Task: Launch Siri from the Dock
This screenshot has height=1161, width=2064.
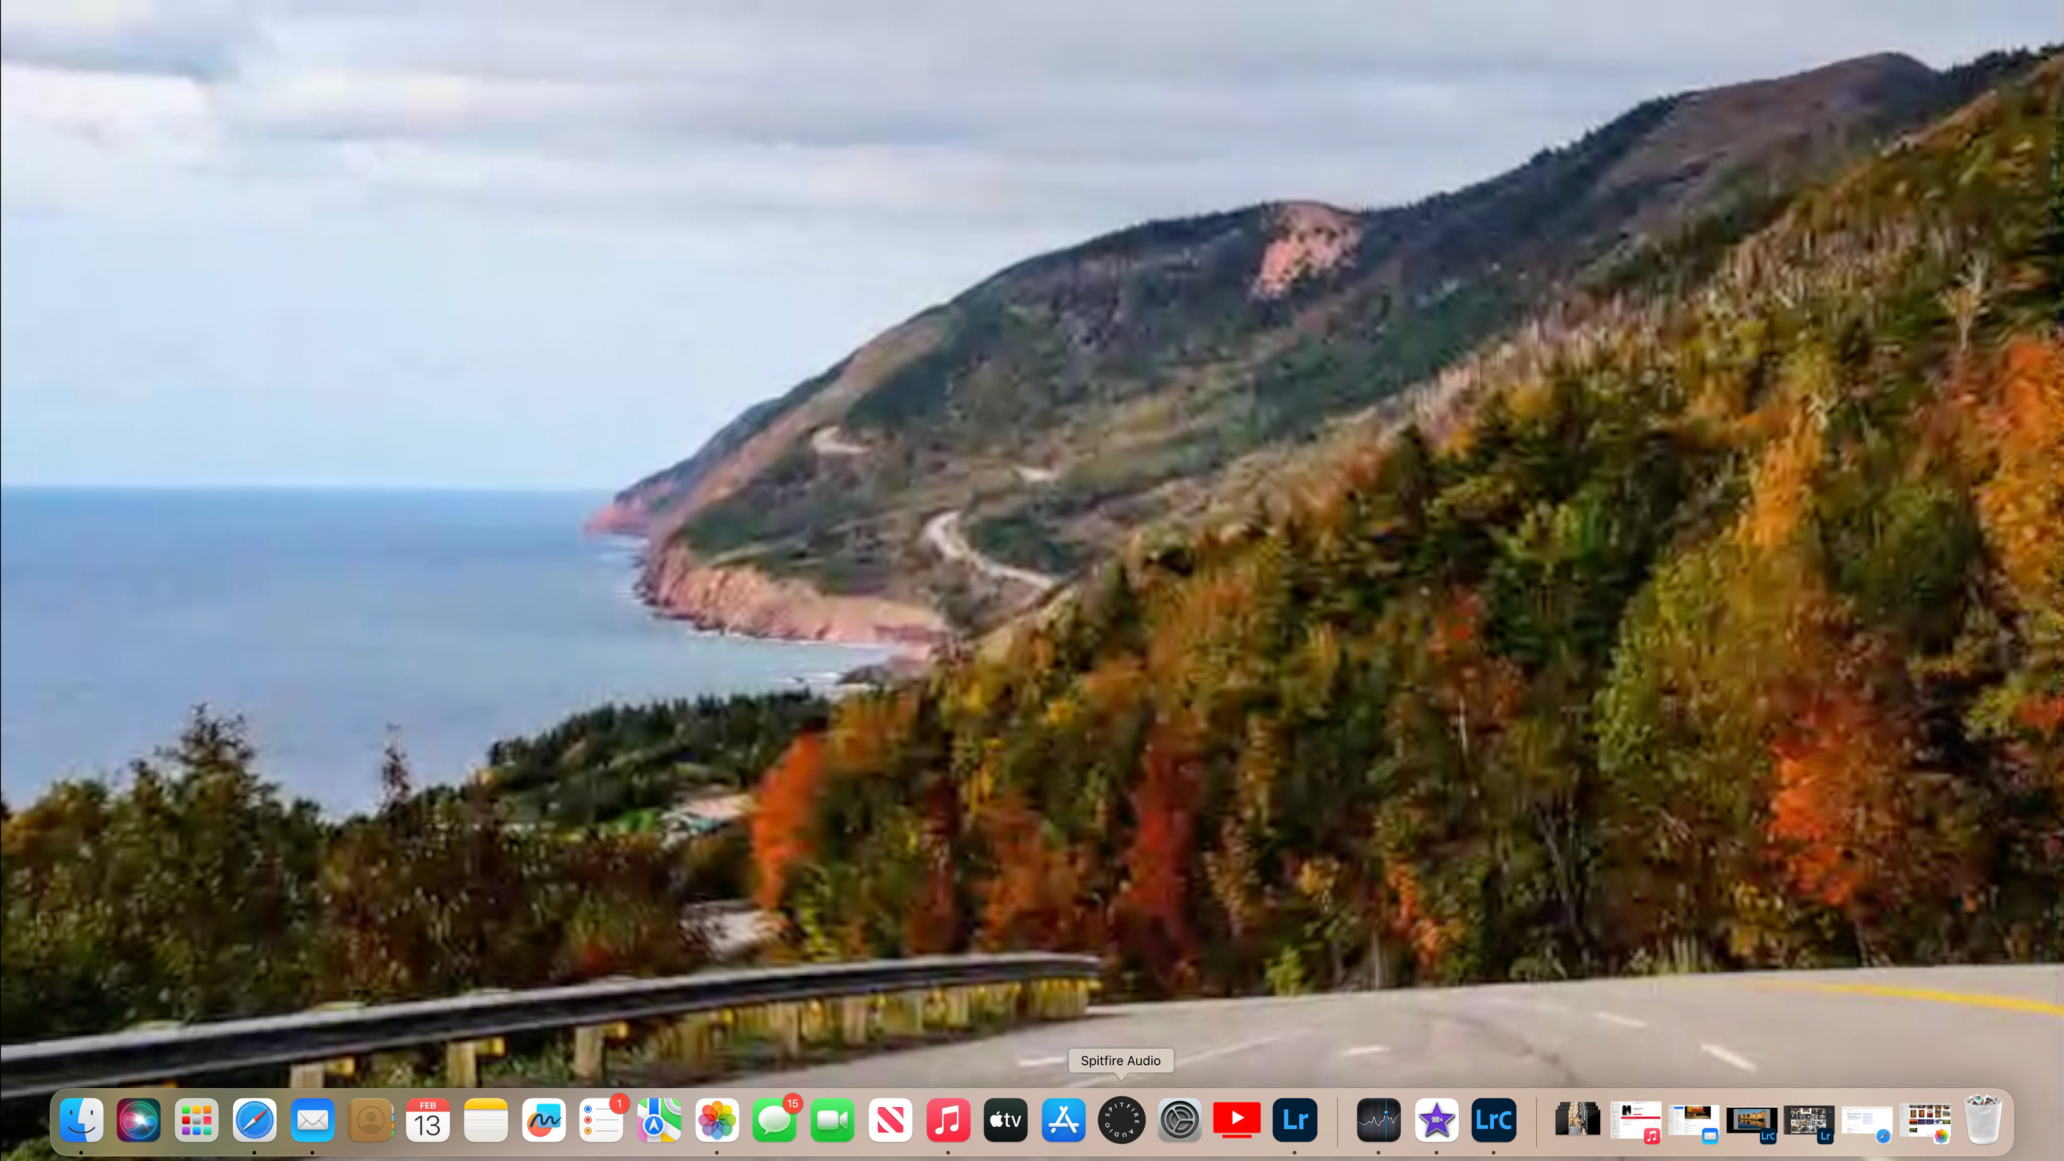Action: point(139,1119)
